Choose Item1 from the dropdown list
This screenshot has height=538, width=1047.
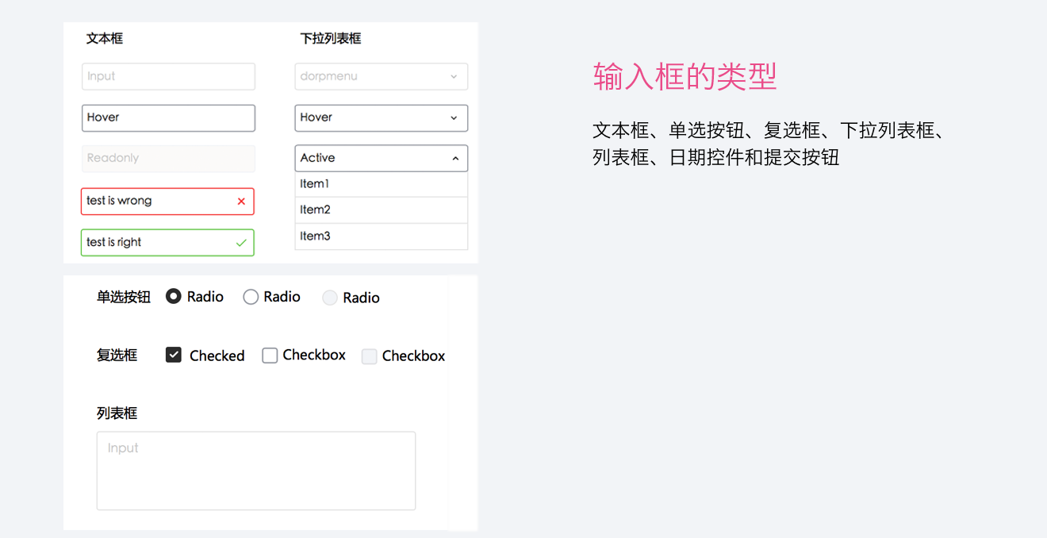click(382, 184)
